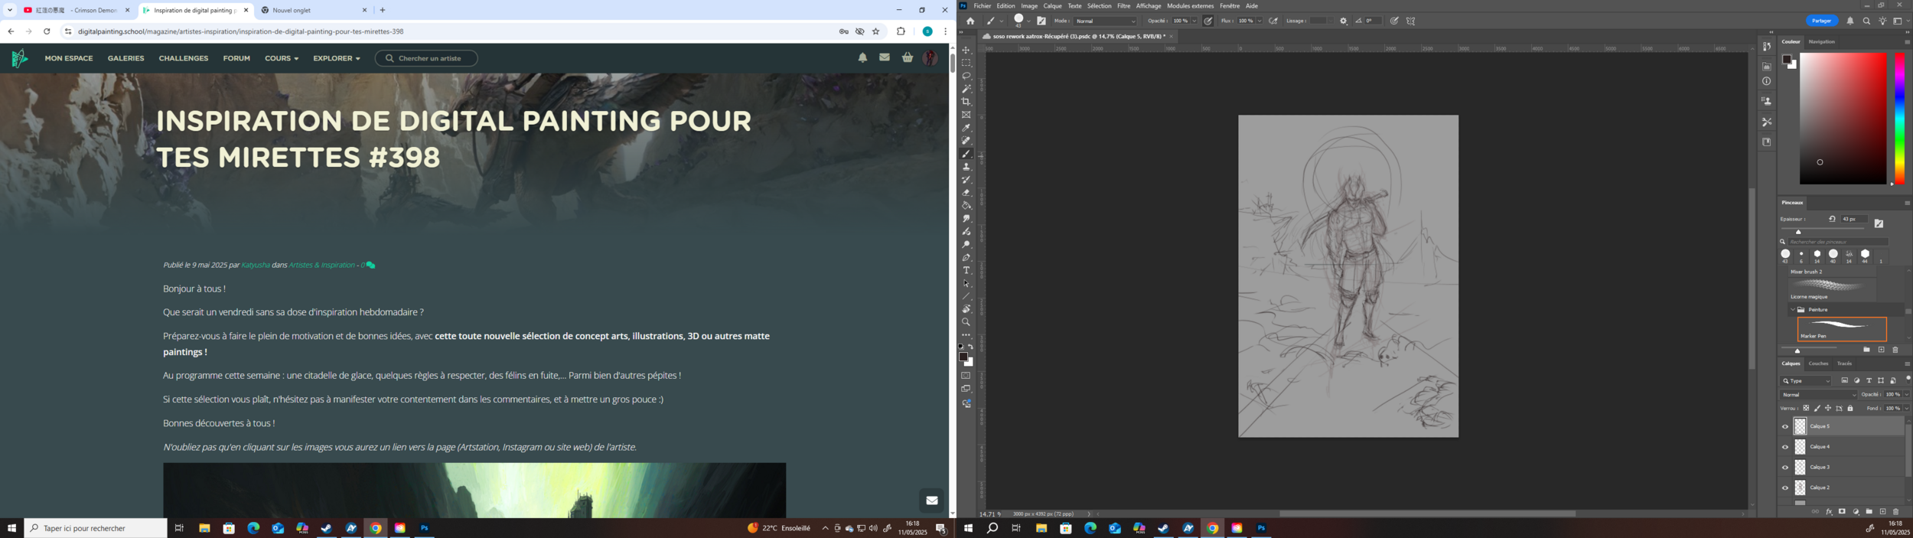Select the Crop tool
Viewport: 1913px width, 538px height.
[x=966, y=102]
